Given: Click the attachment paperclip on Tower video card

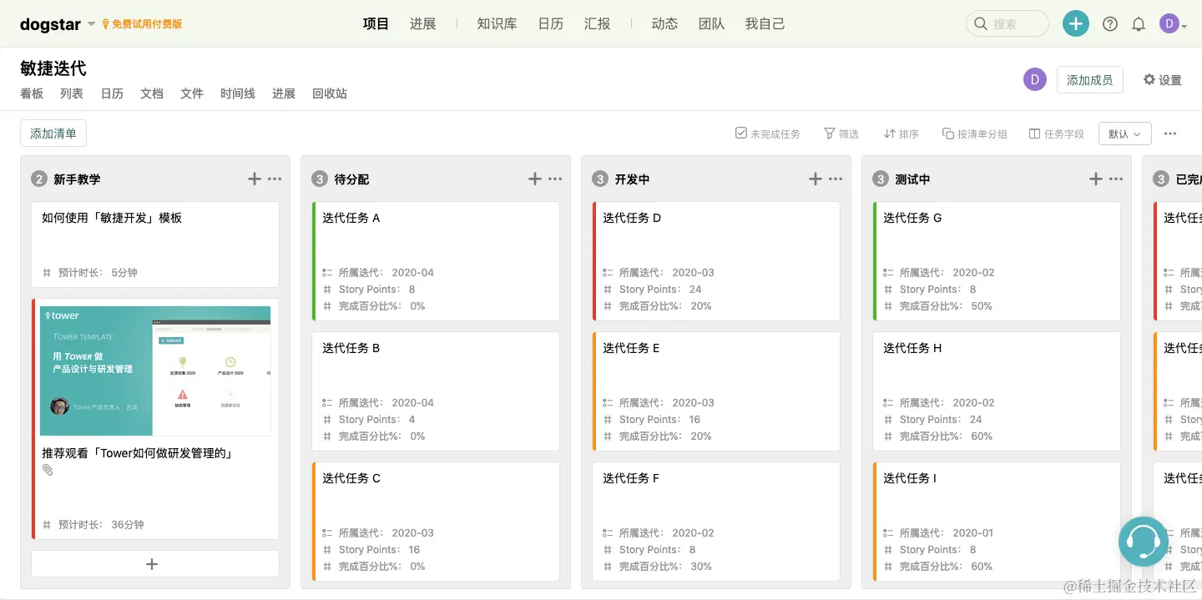Looking at the screenshot, I should [48, 470].
